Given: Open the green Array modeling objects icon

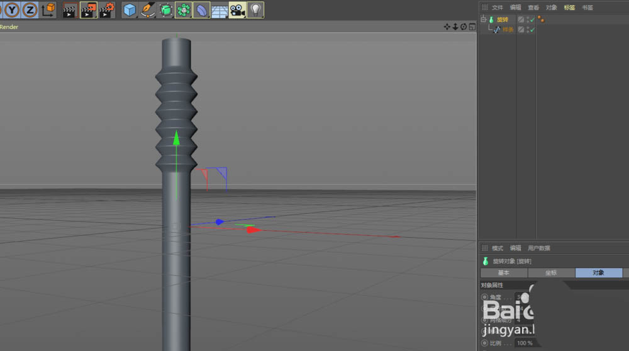Looking at the screenshot, I should click(184, 9).
